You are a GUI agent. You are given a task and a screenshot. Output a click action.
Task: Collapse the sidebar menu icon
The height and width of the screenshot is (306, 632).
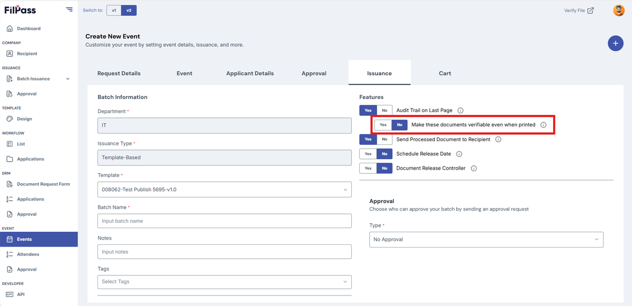click(70, 9)
